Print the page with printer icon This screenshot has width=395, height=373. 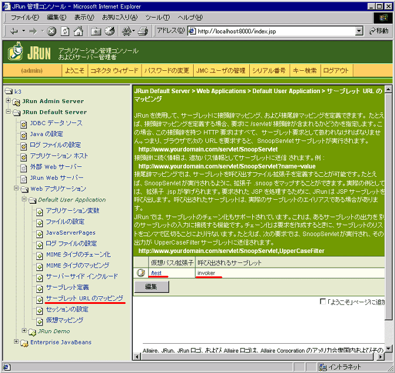(143, 31)
